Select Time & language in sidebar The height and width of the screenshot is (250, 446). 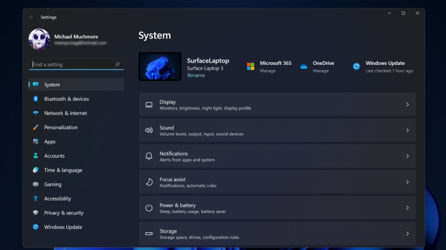(76, 170)
